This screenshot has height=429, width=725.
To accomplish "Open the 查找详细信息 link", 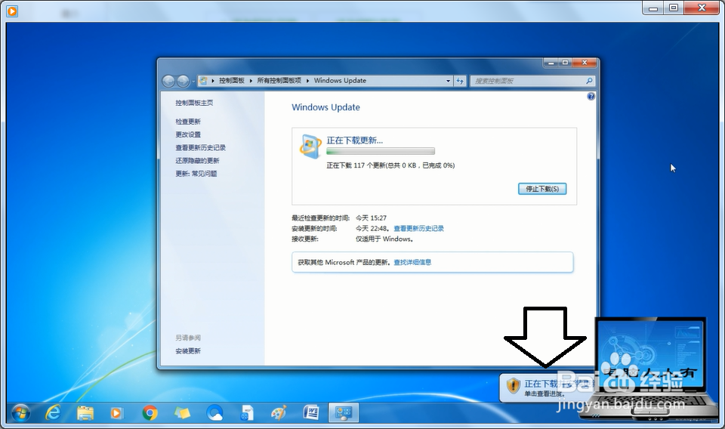I will pos(412,262).
